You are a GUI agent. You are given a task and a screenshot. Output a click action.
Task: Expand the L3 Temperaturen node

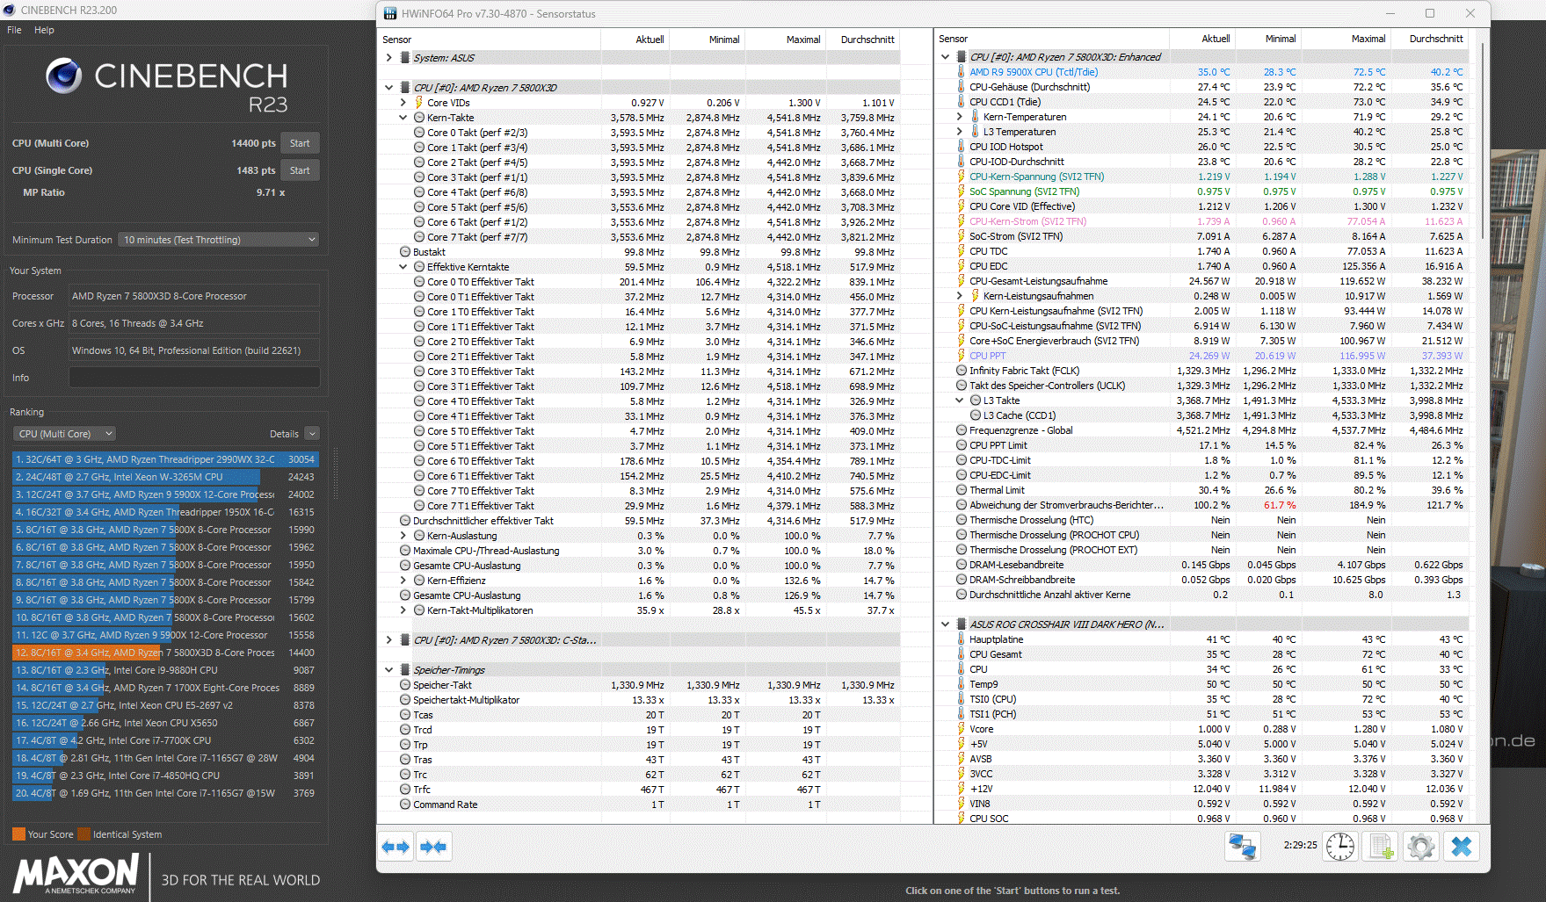959,132
